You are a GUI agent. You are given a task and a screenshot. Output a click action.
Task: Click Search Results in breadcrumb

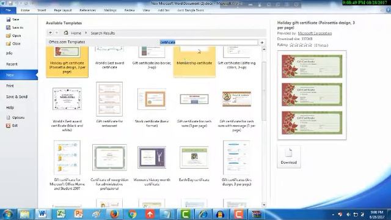(x=103, y=33)
